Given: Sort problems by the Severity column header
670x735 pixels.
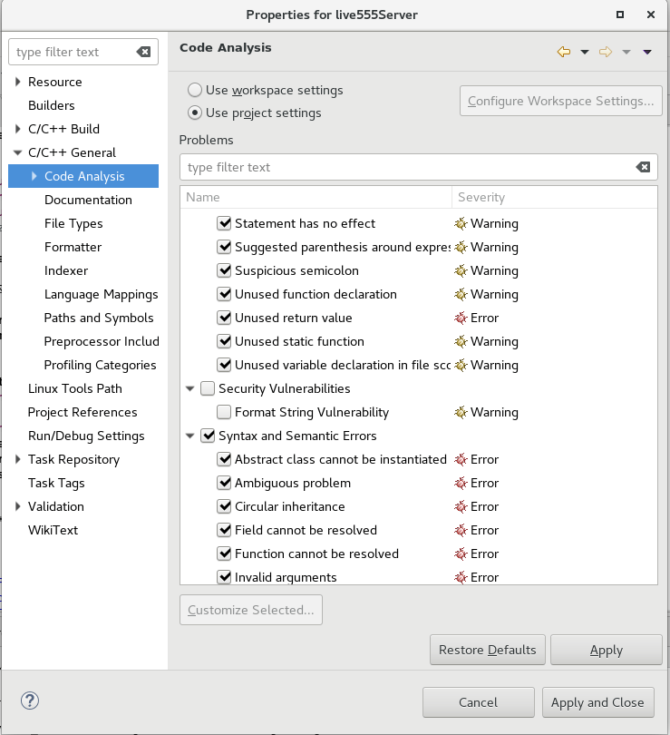Looking at the screenshot, I should 481,197.
